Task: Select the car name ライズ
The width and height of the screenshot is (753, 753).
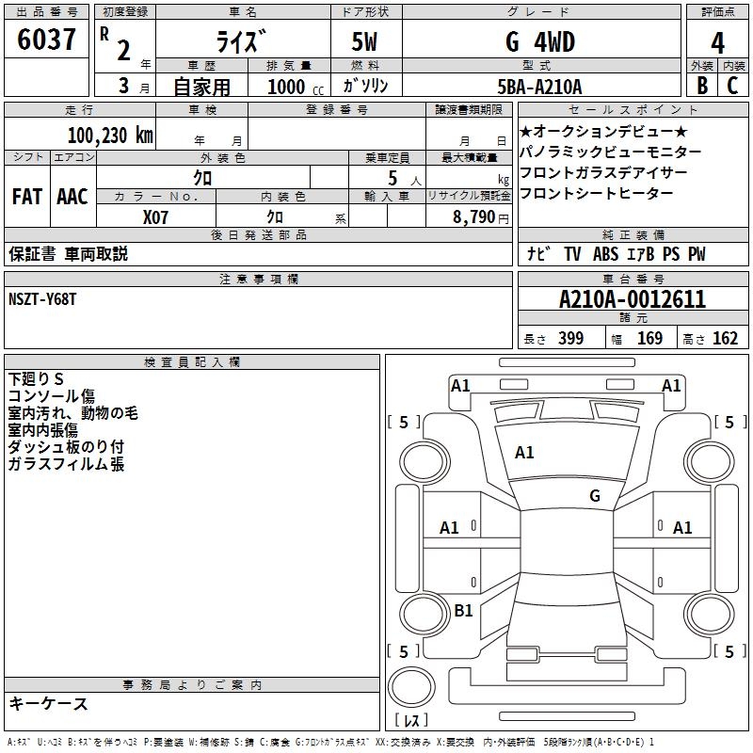Action: coord(241,41)
